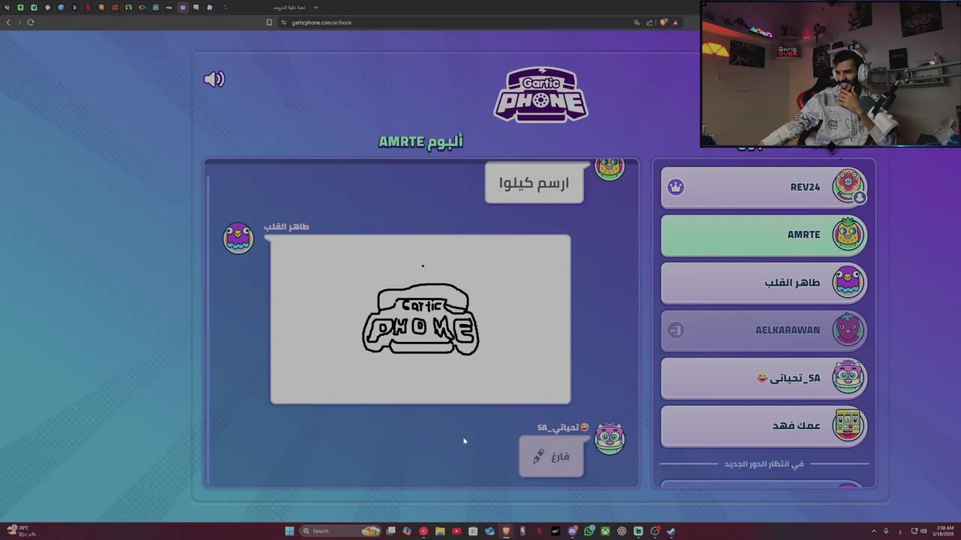
Task: Open File Explorer from the taskbar
Action: pyautogui.click(x=440, y=531)
